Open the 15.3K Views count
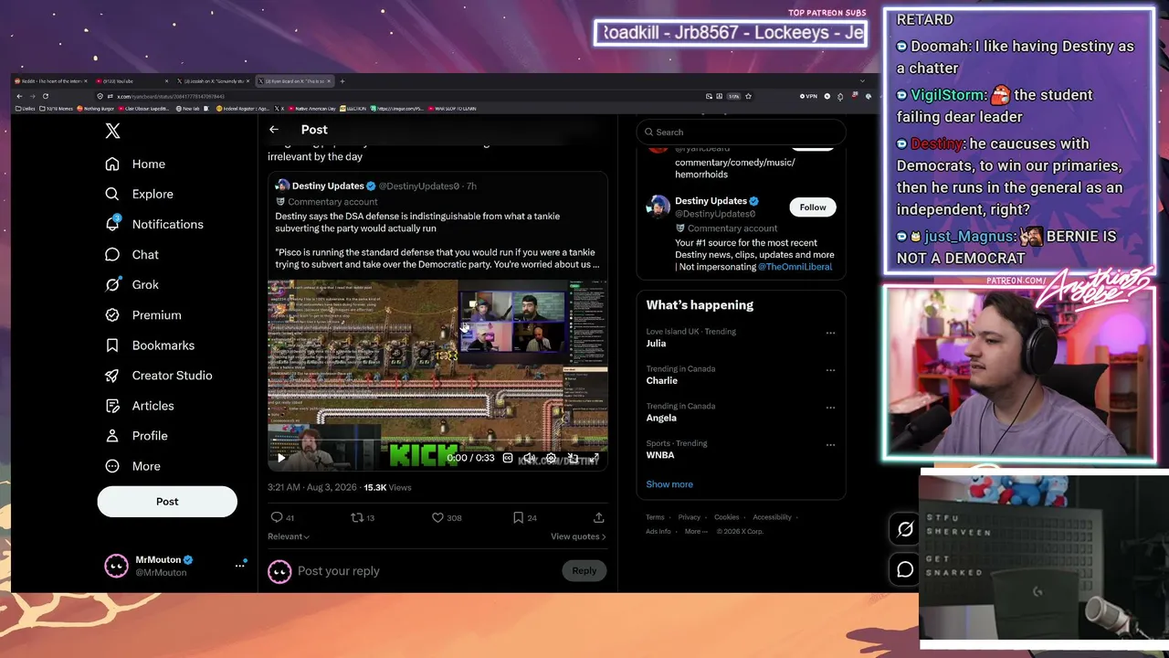Viewport: 1169px width, 658px height. (388, 488)
